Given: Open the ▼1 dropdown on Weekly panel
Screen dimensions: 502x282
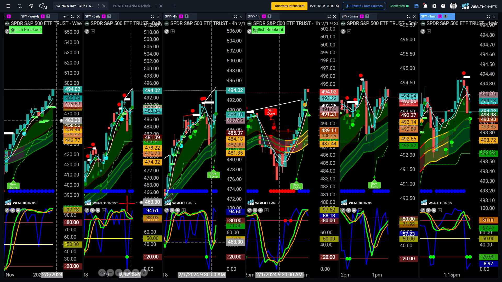Looking at the screenshot, I should coord(66,16).
